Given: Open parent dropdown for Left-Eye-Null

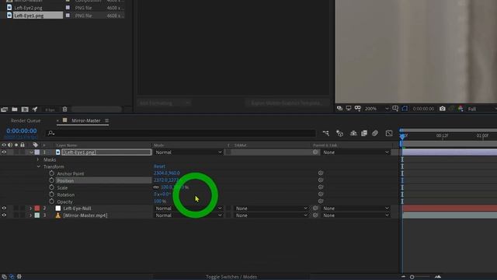Looking at the screenshot, I should click(356, 208).
